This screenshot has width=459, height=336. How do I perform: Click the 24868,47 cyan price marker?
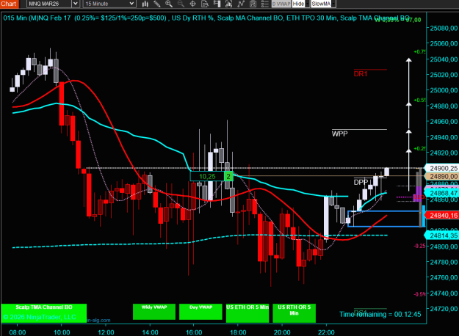pyautogui.click(x=441, y=193)
